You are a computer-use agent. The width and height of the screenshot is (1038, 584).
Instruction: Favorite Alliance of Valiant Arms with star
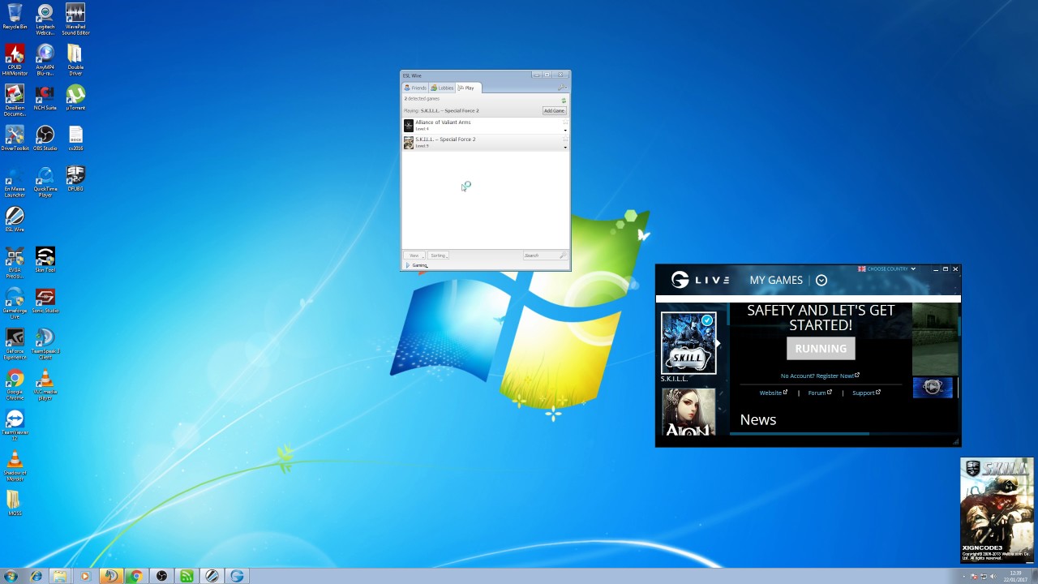[x=565, y=122]
